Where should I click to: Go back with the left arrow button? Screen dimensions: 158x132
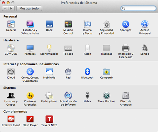coord(5,9)
